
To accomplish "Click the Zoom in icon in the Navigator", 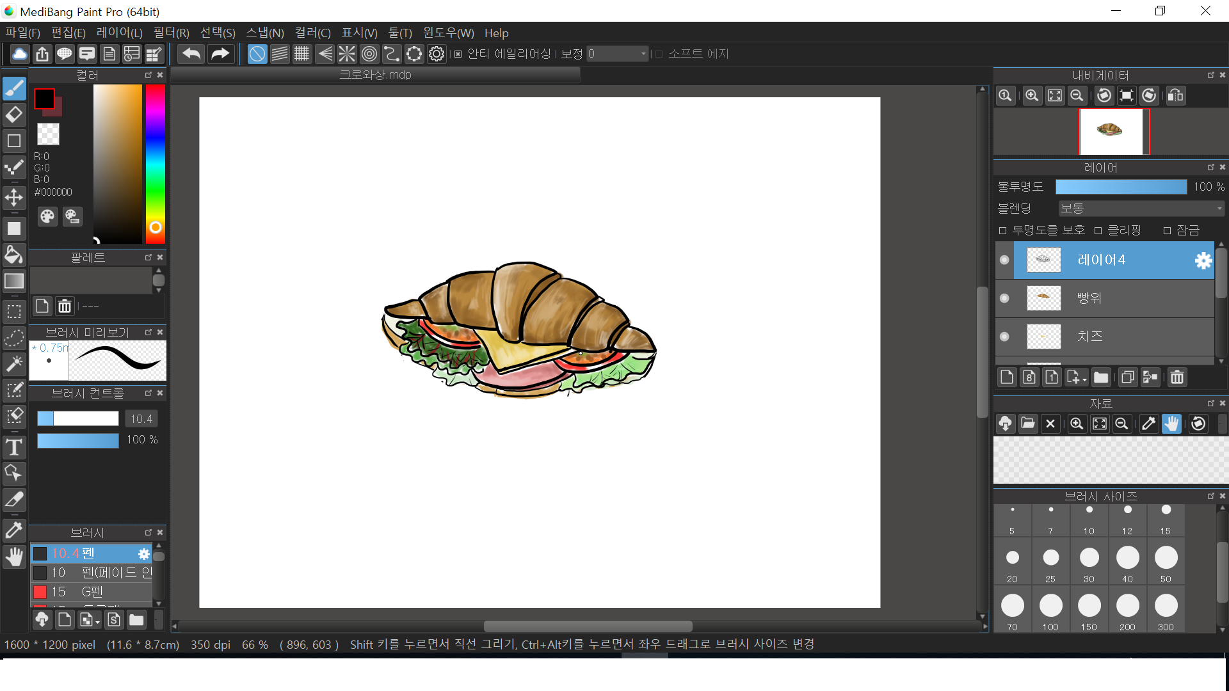I will click(1031, 96).
